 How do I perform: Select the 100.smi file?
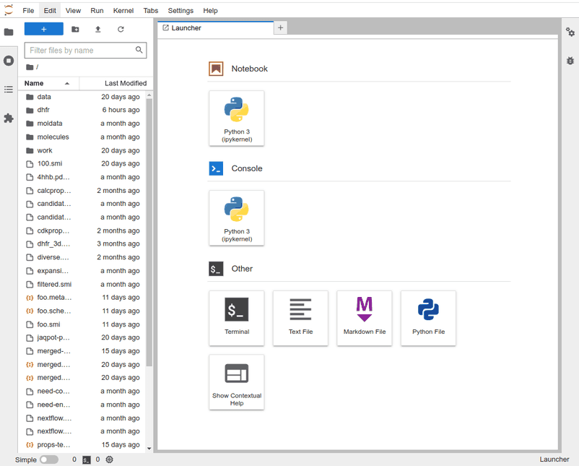point(83,164)
